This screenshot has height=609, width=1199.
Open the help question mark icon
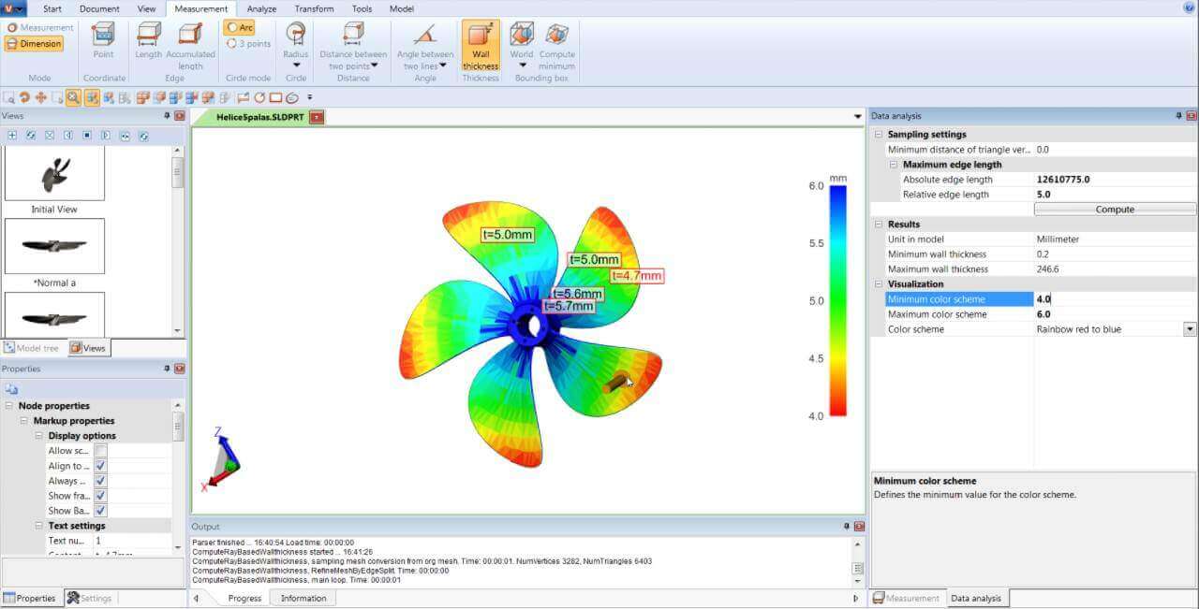[1188, 7]
